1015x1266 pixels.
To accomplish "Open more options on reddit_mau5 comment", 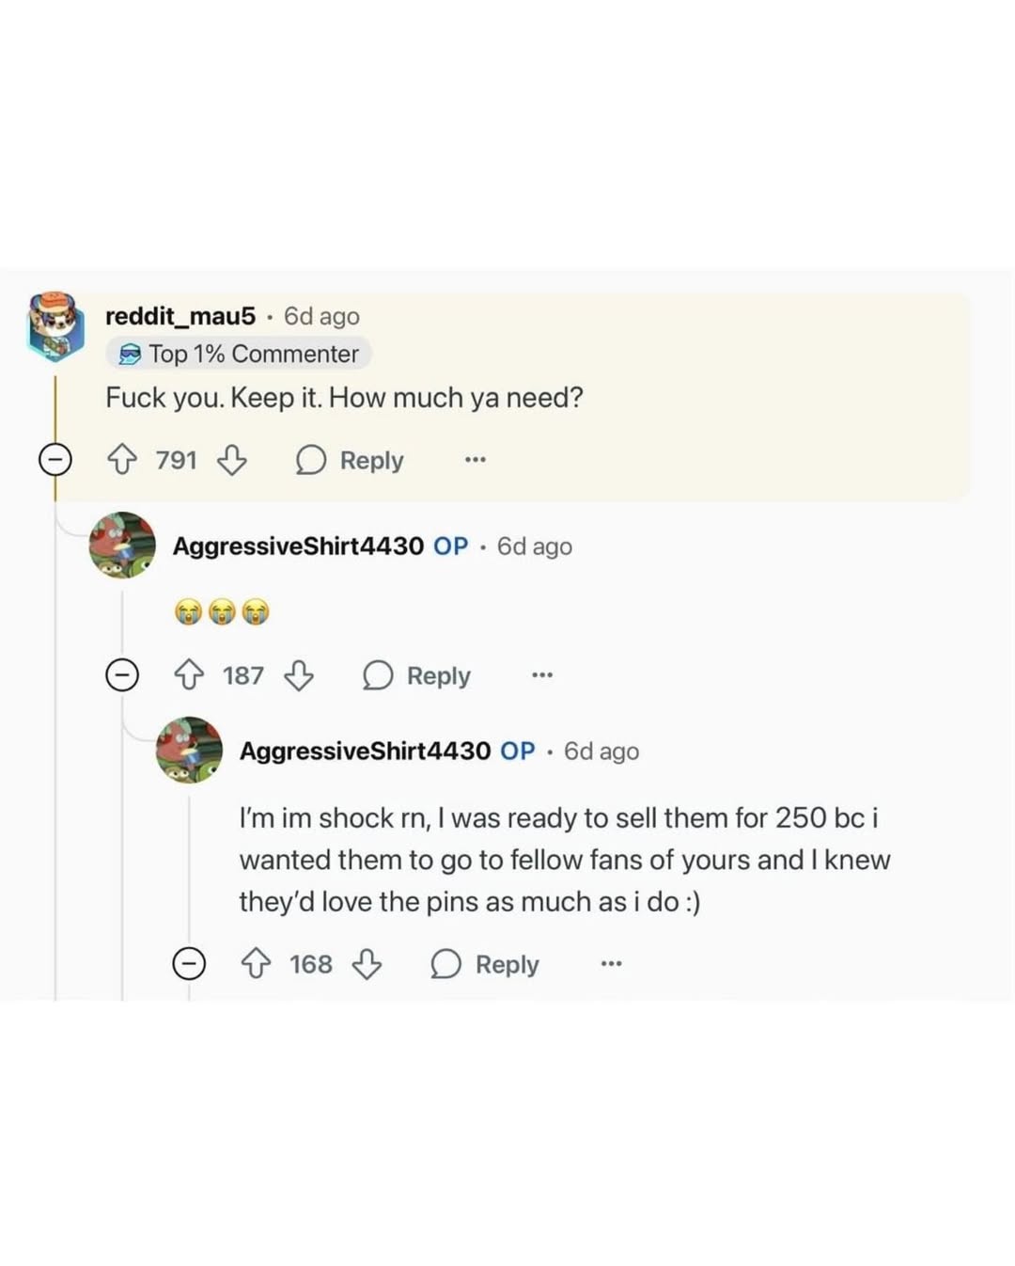I will (x=476, y=460).
